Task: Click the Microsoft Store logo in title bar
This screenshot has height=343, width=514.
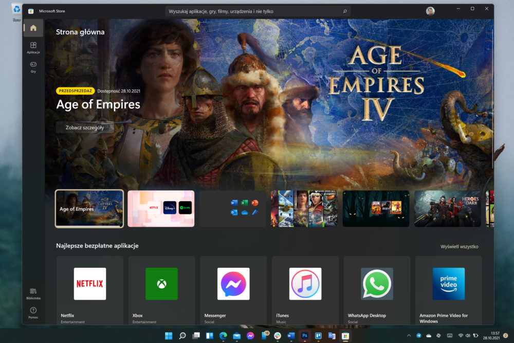Action: pos(31,11)
